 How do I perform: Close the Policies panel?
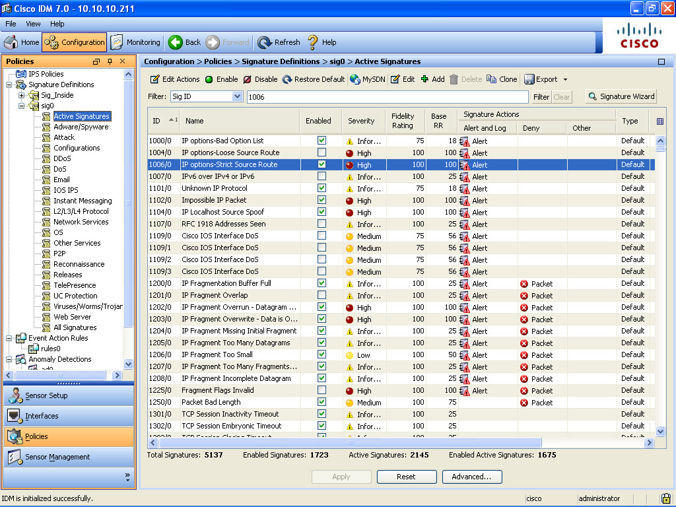123,61
